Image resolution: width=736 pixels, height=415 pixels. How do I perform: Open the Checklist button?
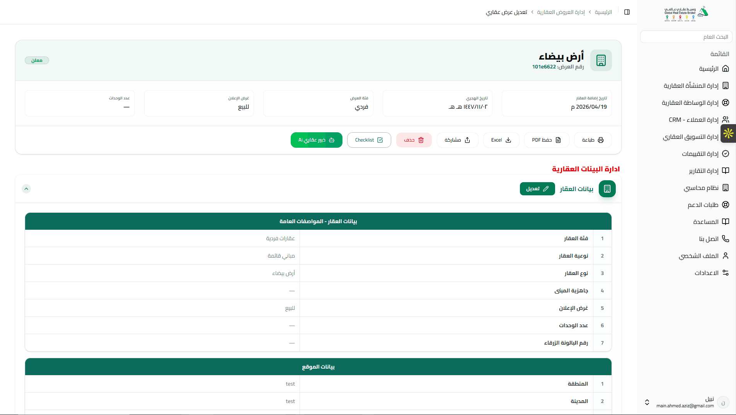pos(369,140)
